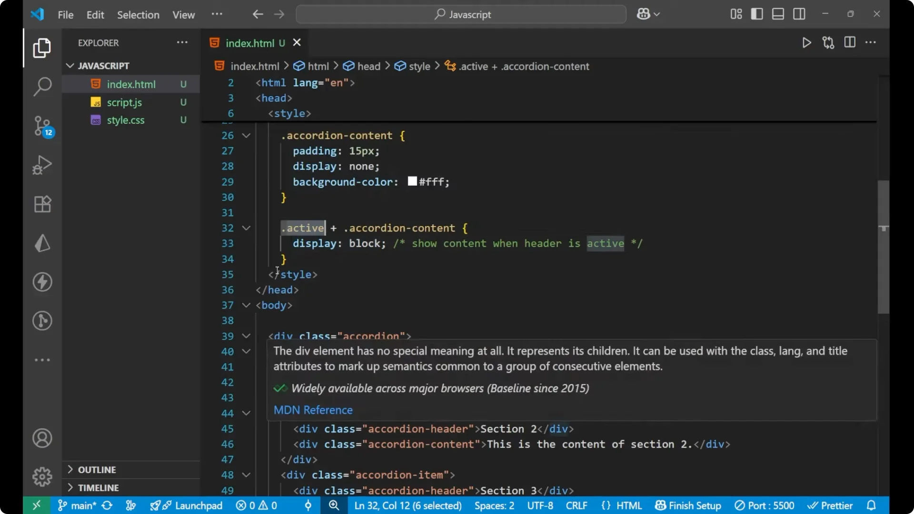Open the Explorer view in the activity bar

pos(42,48)
